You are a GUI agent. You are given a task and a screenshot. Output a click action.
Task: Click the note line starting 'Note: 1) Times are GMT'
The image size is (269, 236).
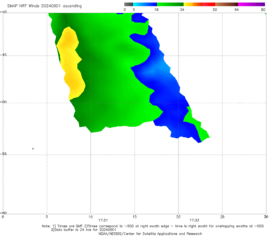(153, 226)
